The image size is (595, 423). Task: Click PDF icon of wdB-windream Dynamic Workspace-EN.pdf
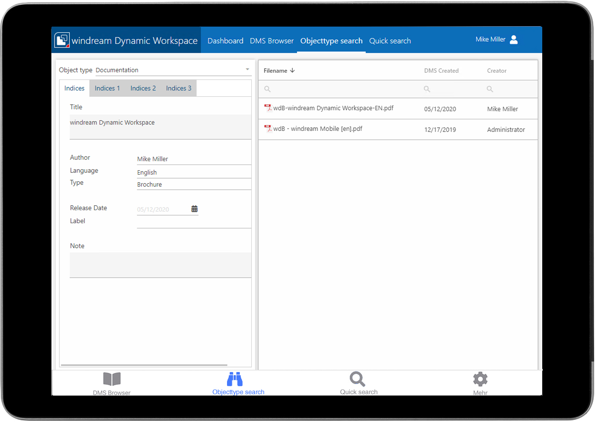268,108
